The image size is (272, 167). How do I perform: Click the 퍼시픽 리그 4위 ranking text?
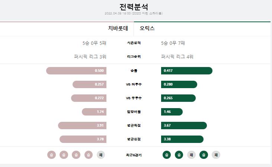[177, 57]
